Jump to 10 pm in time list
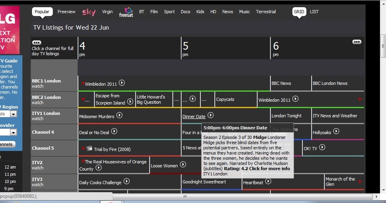The height and width of the screenshot is (203, 386). click(10, 181)
